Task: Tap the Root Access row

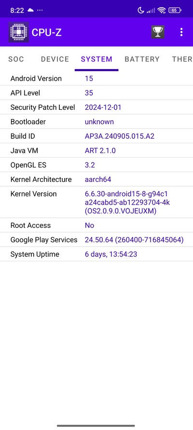Action: [96, 225]
